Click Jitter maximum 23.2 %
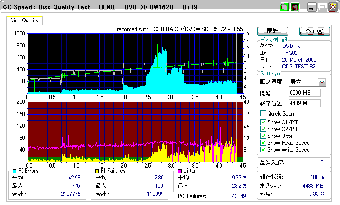This screenshot has height=205, width=340. click(x=239, y=186)
